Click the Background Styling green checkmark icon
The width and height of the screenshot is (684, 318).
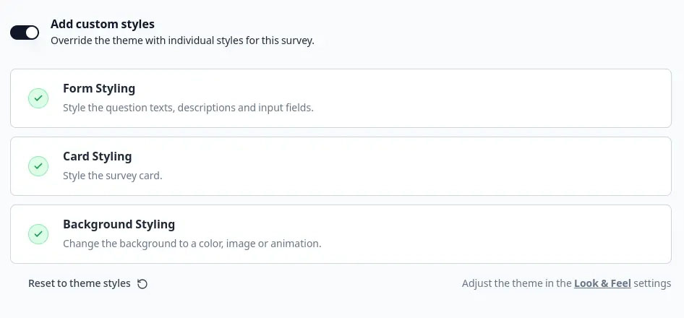38,234
